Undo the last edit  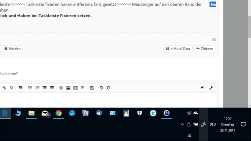point(101,88)
